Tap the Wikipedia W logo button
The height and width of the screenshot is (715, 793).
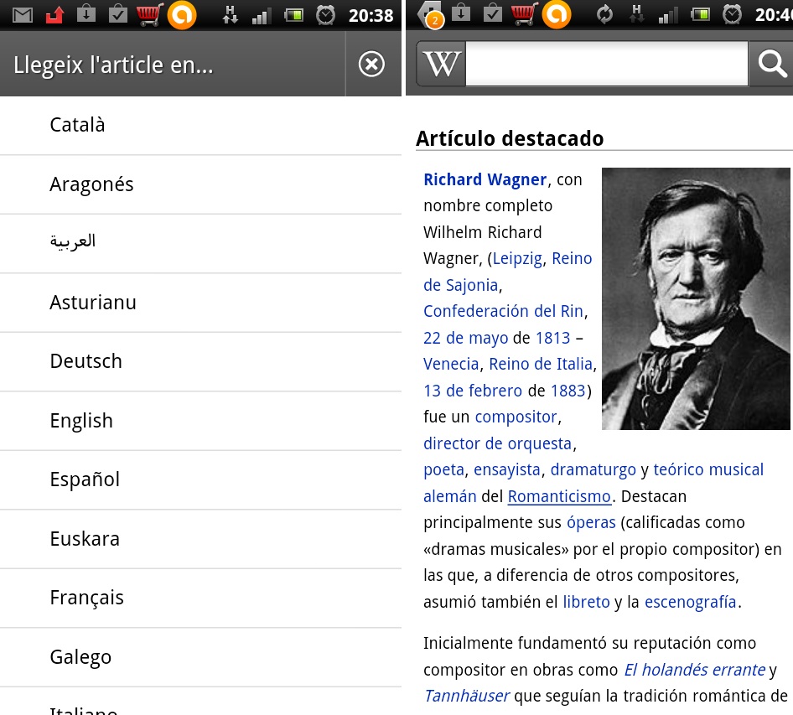[x=442, y=64]
